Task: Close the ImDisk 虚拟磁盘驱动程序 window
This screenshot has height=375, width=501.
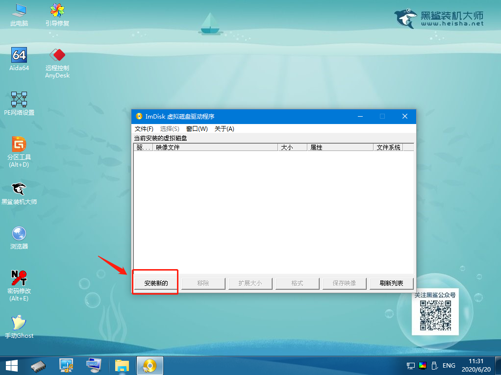Action: (405, 116)
